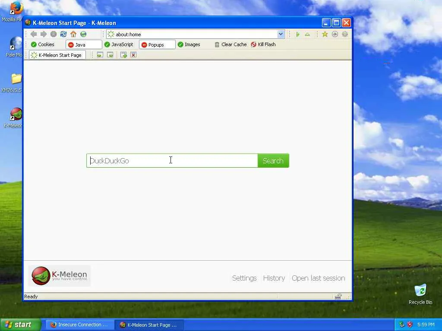Open History clock icon in toolbar
Image resolution: width=442 pixels, height=331 pixels.
[335, 34]
